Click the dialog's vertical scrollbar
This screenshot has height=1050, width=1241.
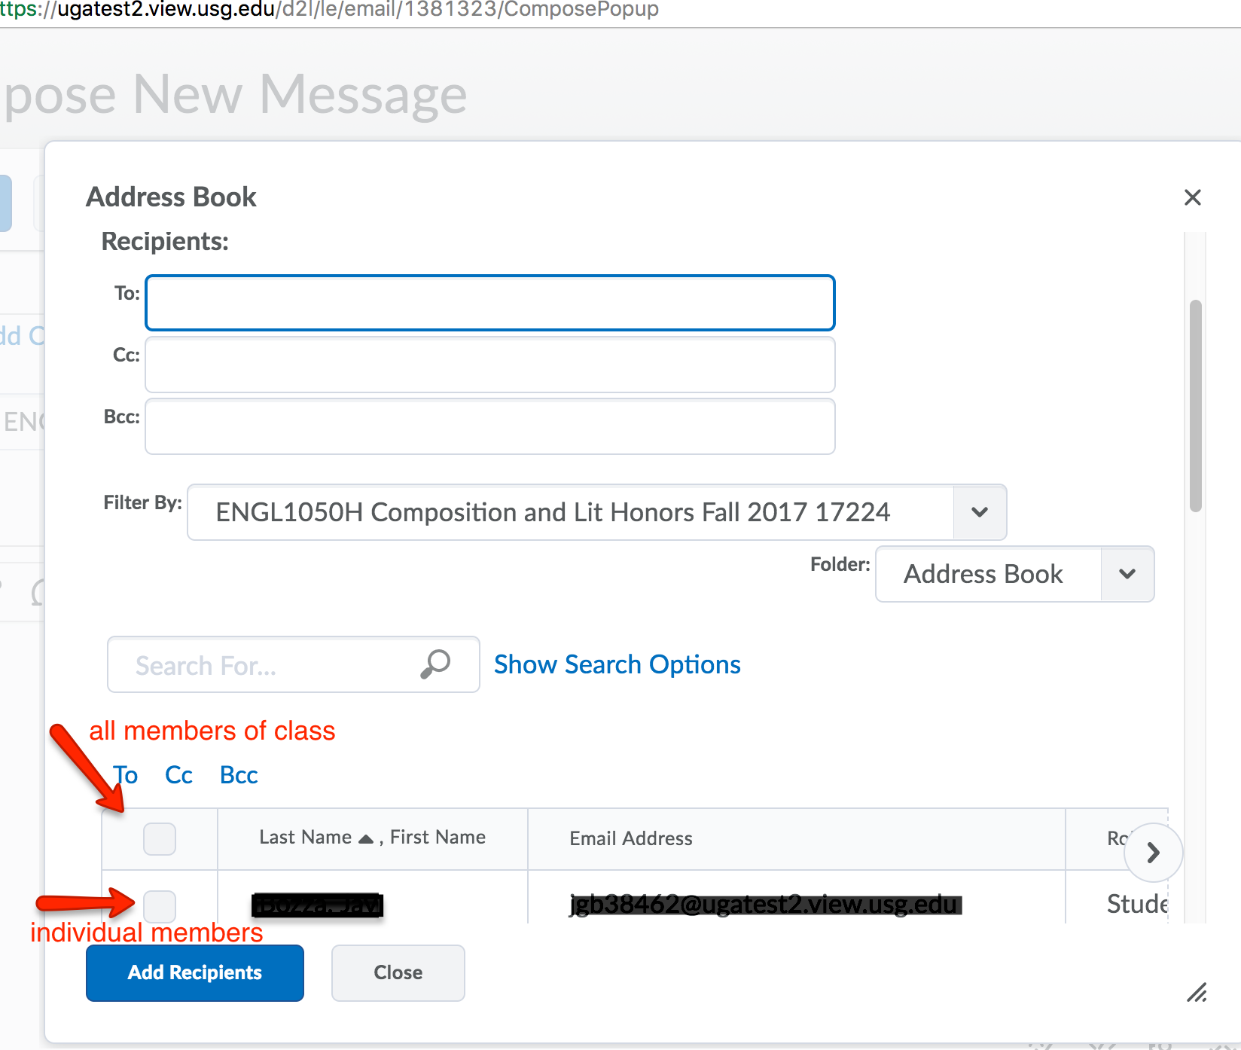click(x=1195, y=407)
